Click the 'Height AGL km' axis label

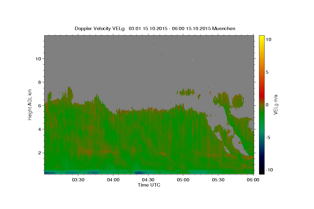tap(30, 104)
